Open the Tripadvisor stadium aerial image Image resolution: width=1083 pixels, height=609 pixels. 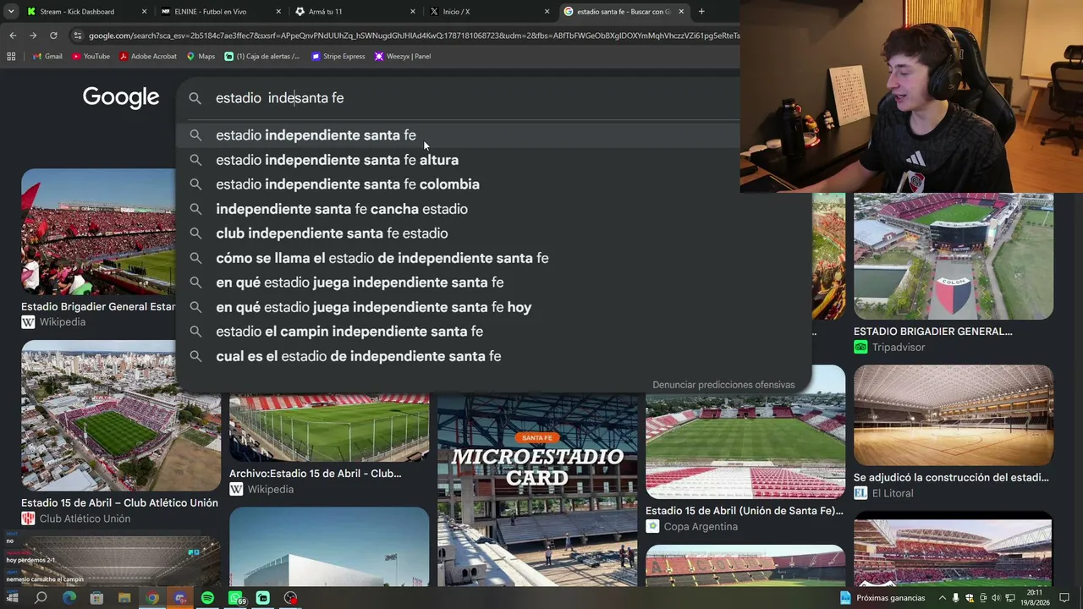click(954, 256)
